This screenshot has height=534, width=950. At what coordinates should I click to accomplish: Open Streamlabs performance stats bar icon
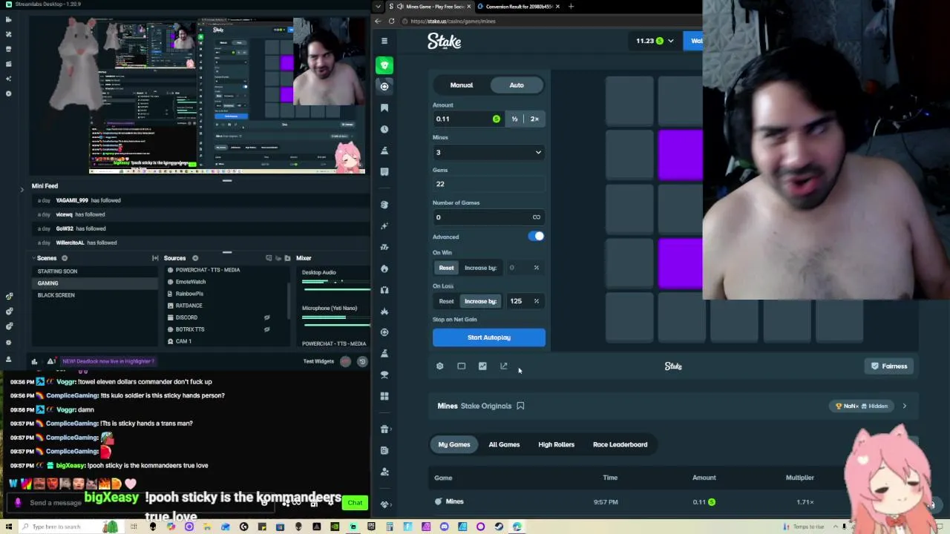click(34, 361)
